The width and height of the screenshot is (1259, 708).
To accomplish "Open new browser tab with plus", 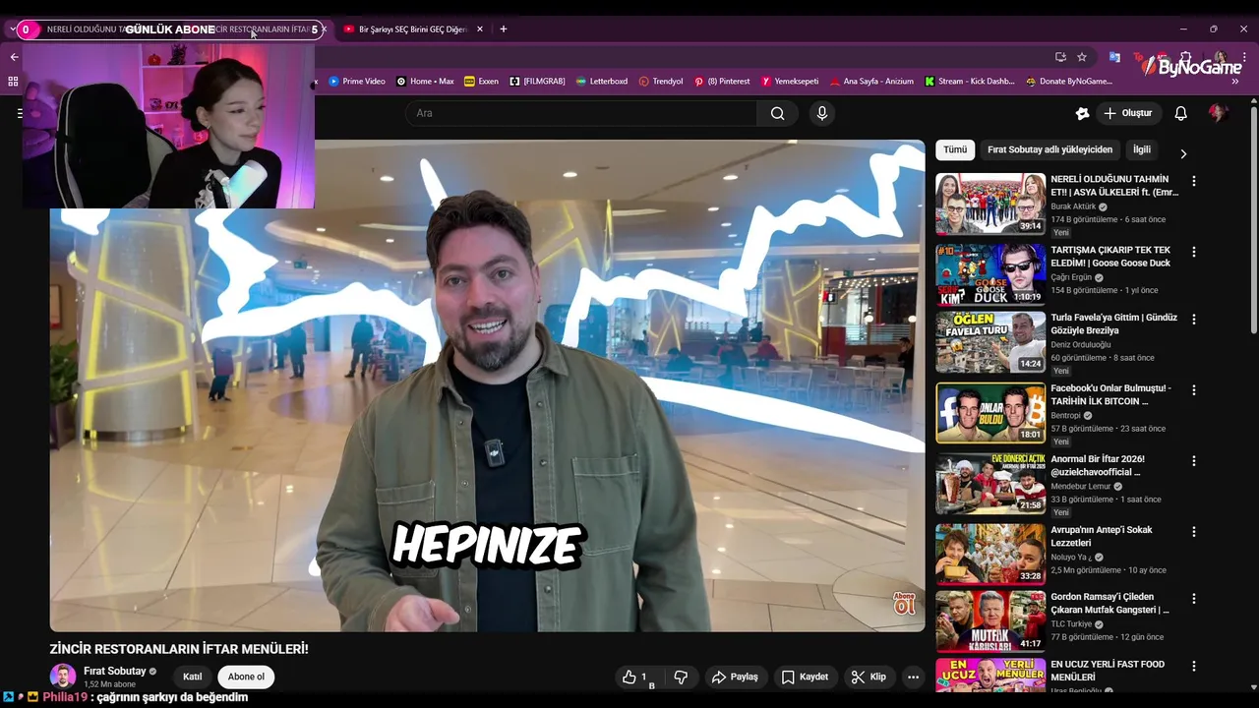I will click(504, 29).
